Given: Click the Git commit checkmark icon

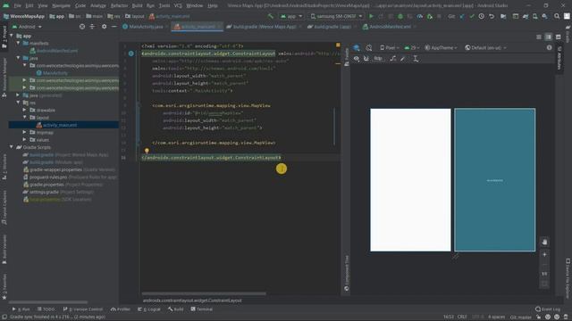Looking at the screenshot, I should 472,16.
